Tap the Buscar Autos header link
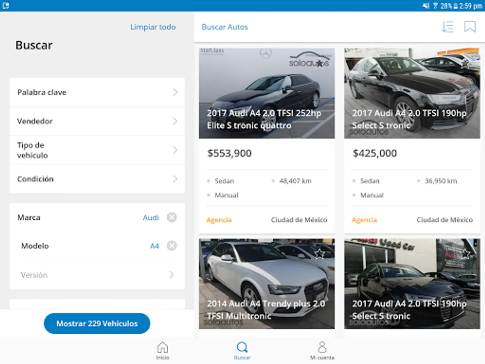This screenshot has height=364, width=485. point(225,27)
